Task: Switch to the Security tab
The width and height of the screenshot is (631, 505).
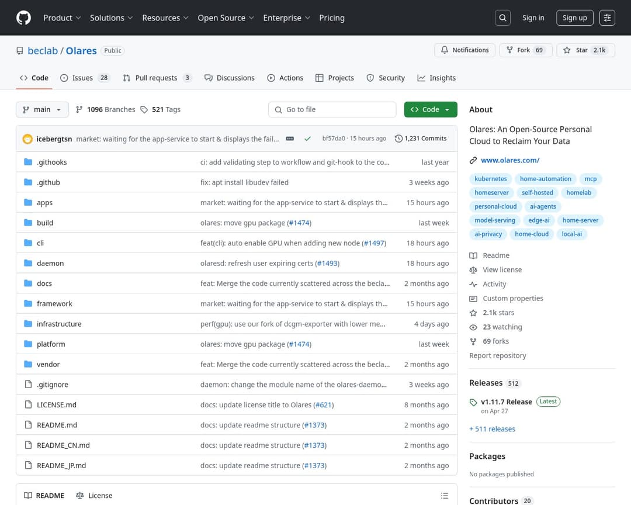Action: 386,78
